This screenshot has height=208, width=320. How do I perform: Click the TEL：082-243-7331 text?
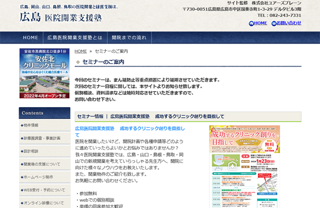[279, 15]
